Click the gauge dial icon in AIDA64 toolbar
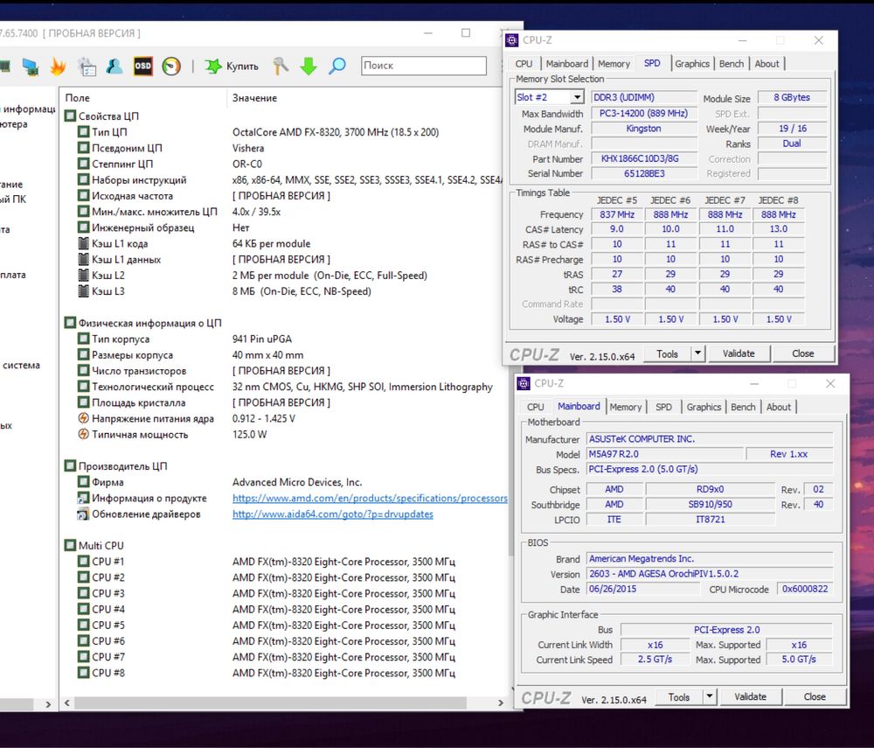The height and width of the screenshot is (748, 874). click(x=171, y=66)
